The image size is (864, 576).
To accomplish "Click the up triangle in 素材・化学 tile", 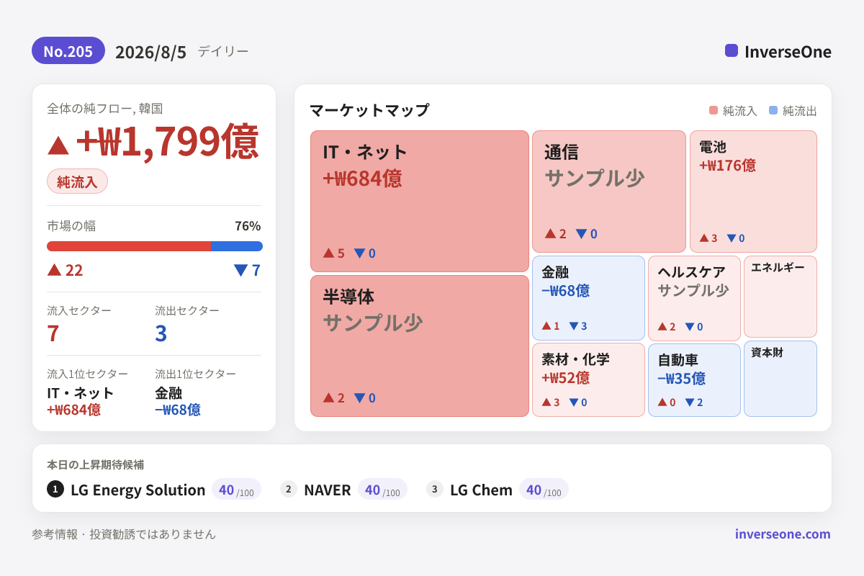I will point(546,402).
